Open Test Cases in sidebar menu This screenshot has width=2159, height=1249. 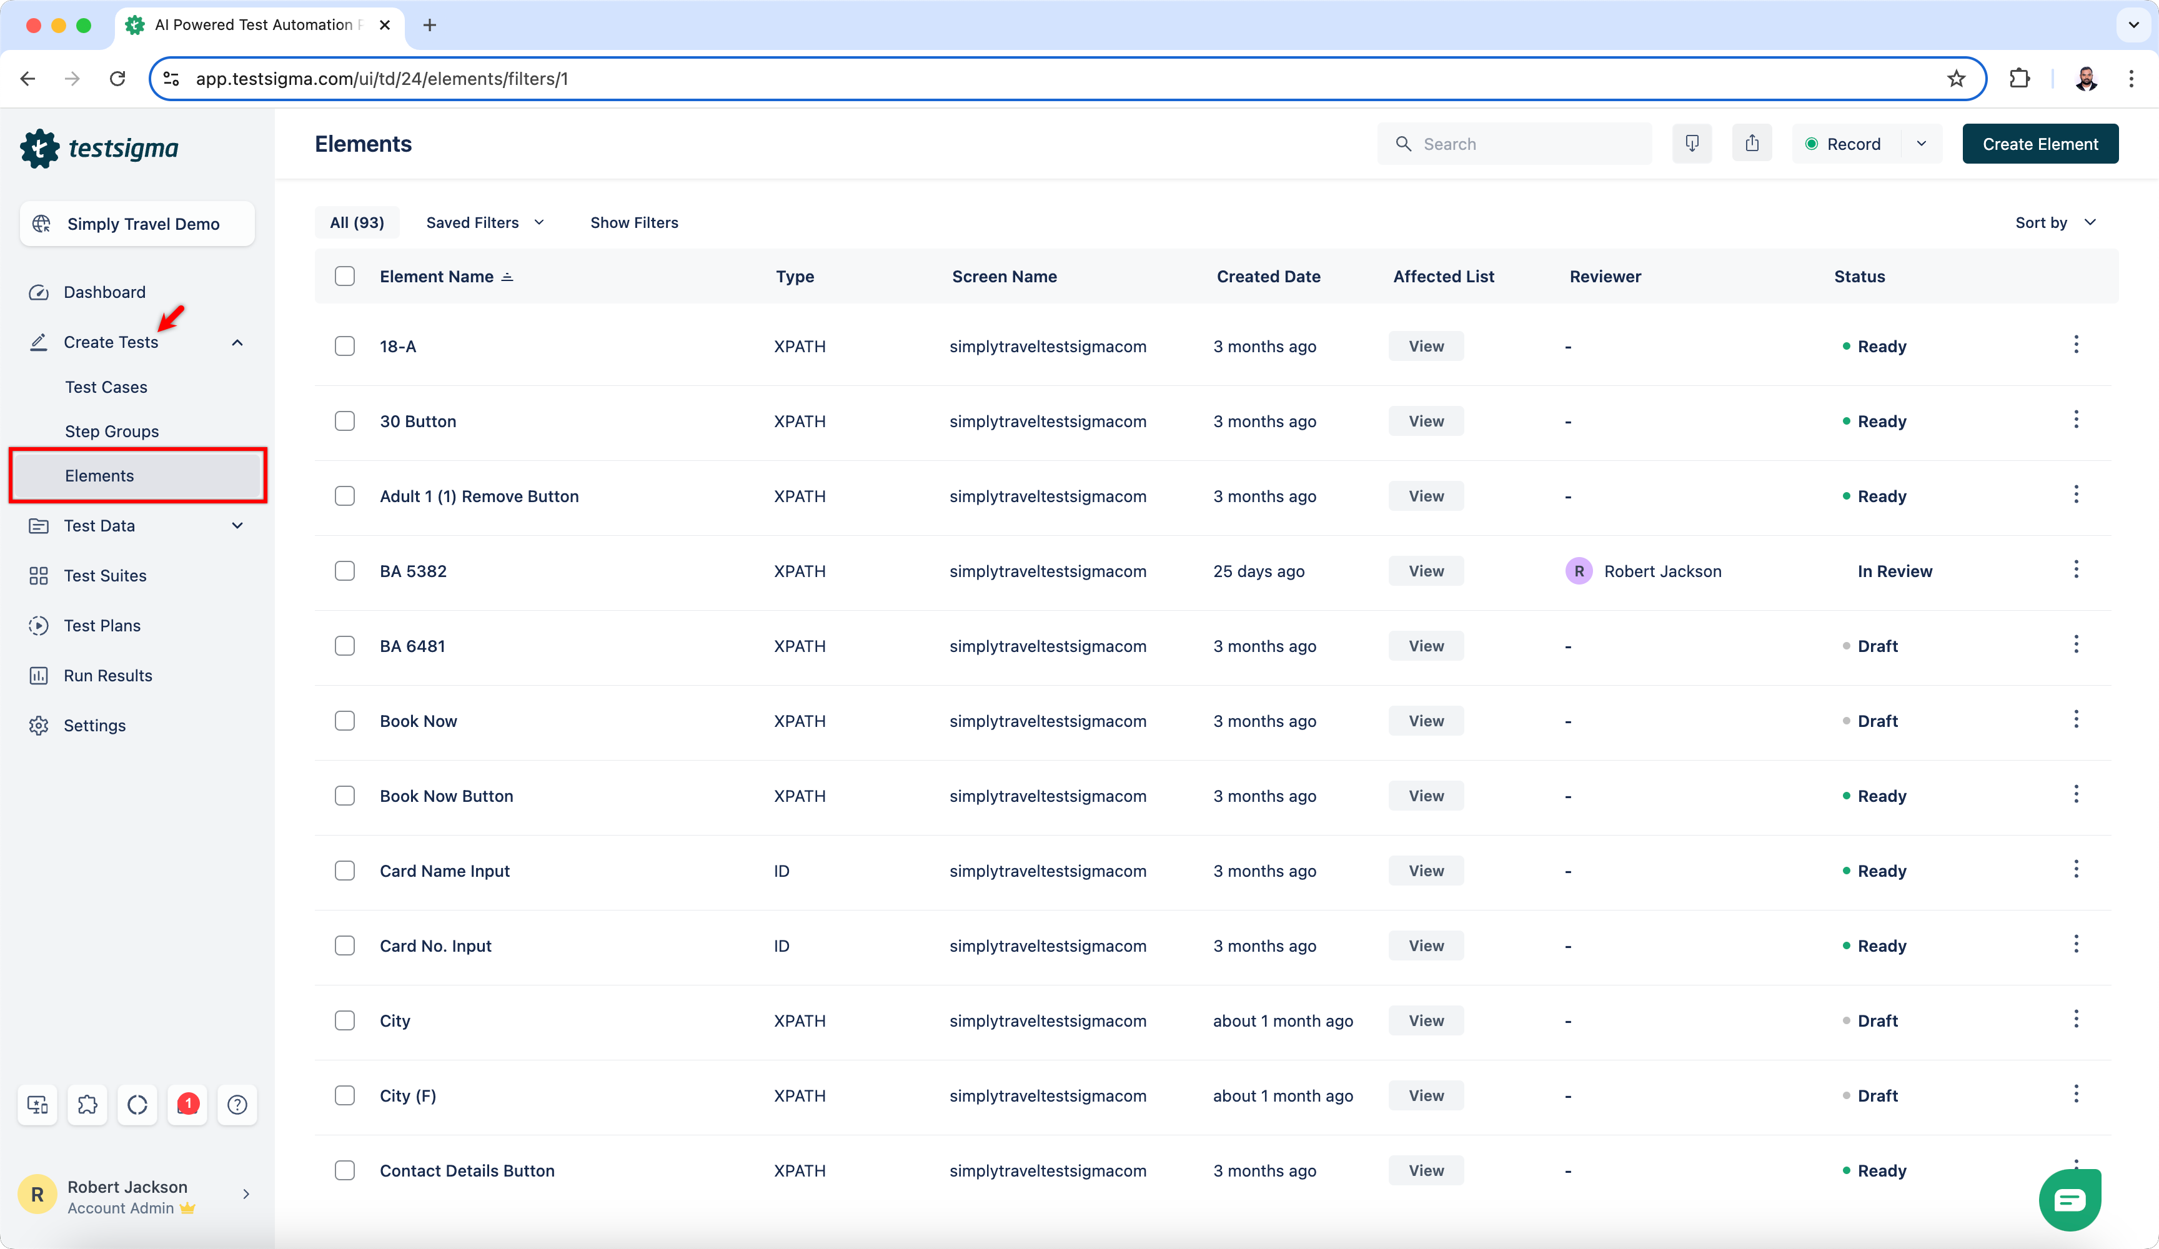[x=106, y=387]
